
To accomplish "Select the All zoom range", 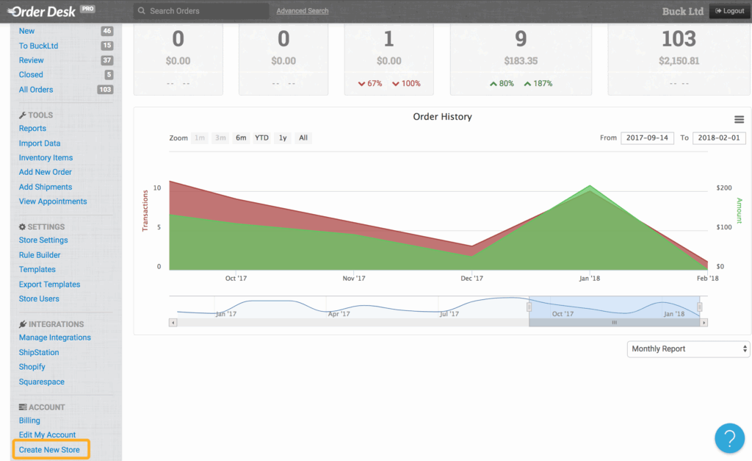I will click(303, 138).
